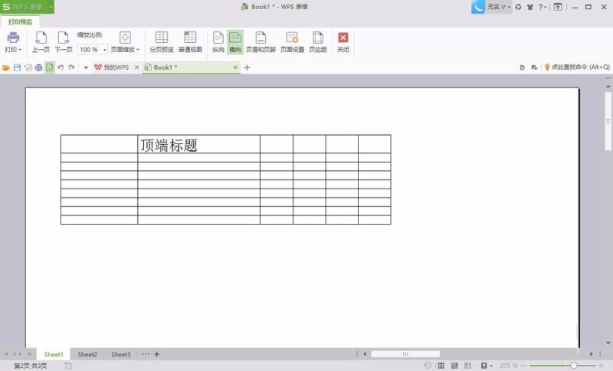
Task: Click horizontal scrollbar left arrow
Action: coord(365,354)
